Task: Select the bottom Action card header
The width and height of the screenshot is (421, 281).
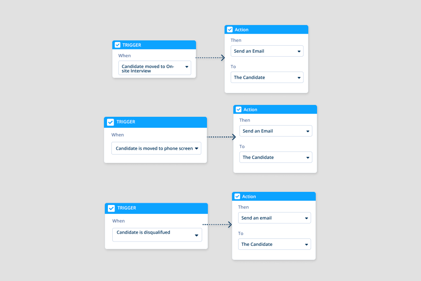Action: (x=281, y=196)
